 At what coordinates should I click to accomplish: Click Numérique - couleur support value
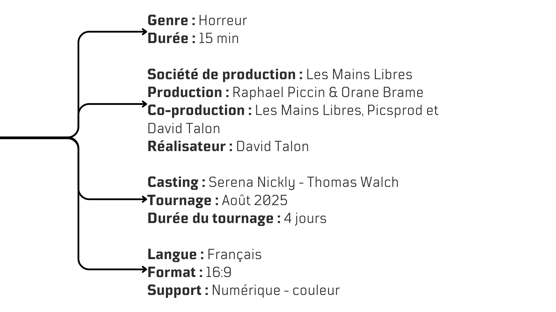point(276,291)
